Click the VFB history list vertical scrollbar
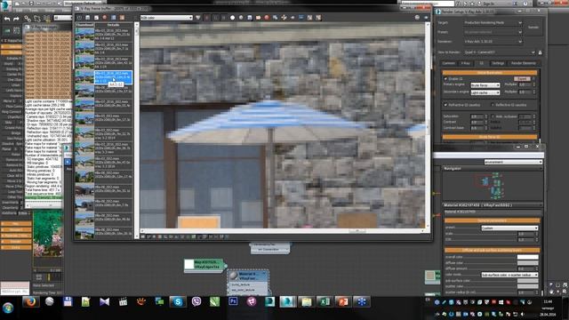569x320 pixels. pyautogui.click(x=137, y=131)
